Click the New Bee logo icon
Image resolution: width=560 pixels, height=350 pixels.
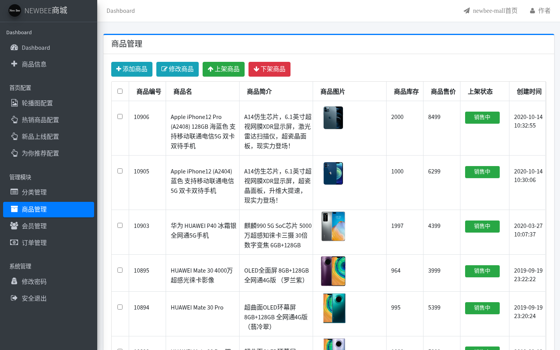coord(15,10)
